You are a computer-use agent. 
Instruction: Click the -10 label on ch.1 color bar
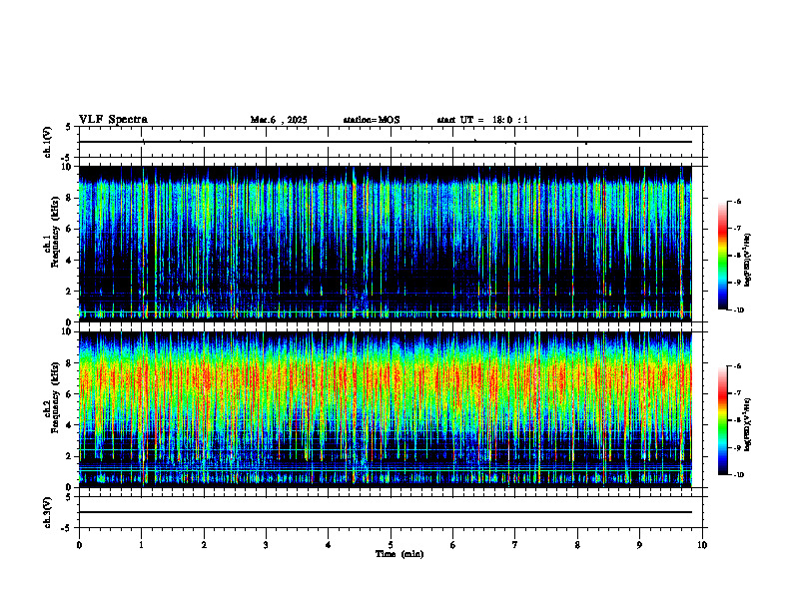(738, 310)
